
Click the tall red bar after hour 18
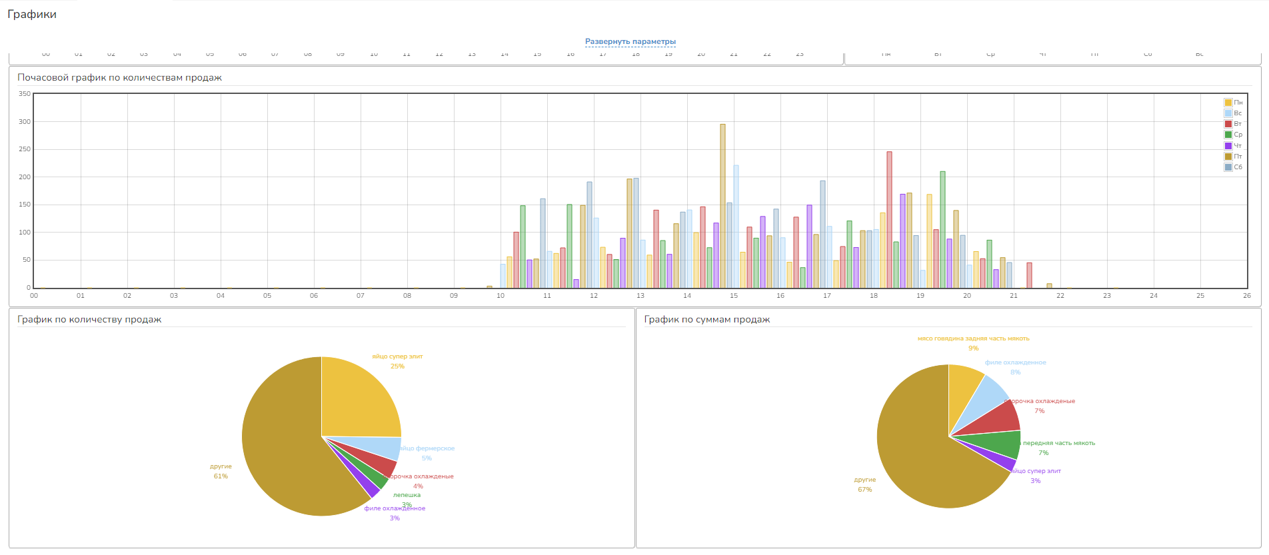coord(889,220)
